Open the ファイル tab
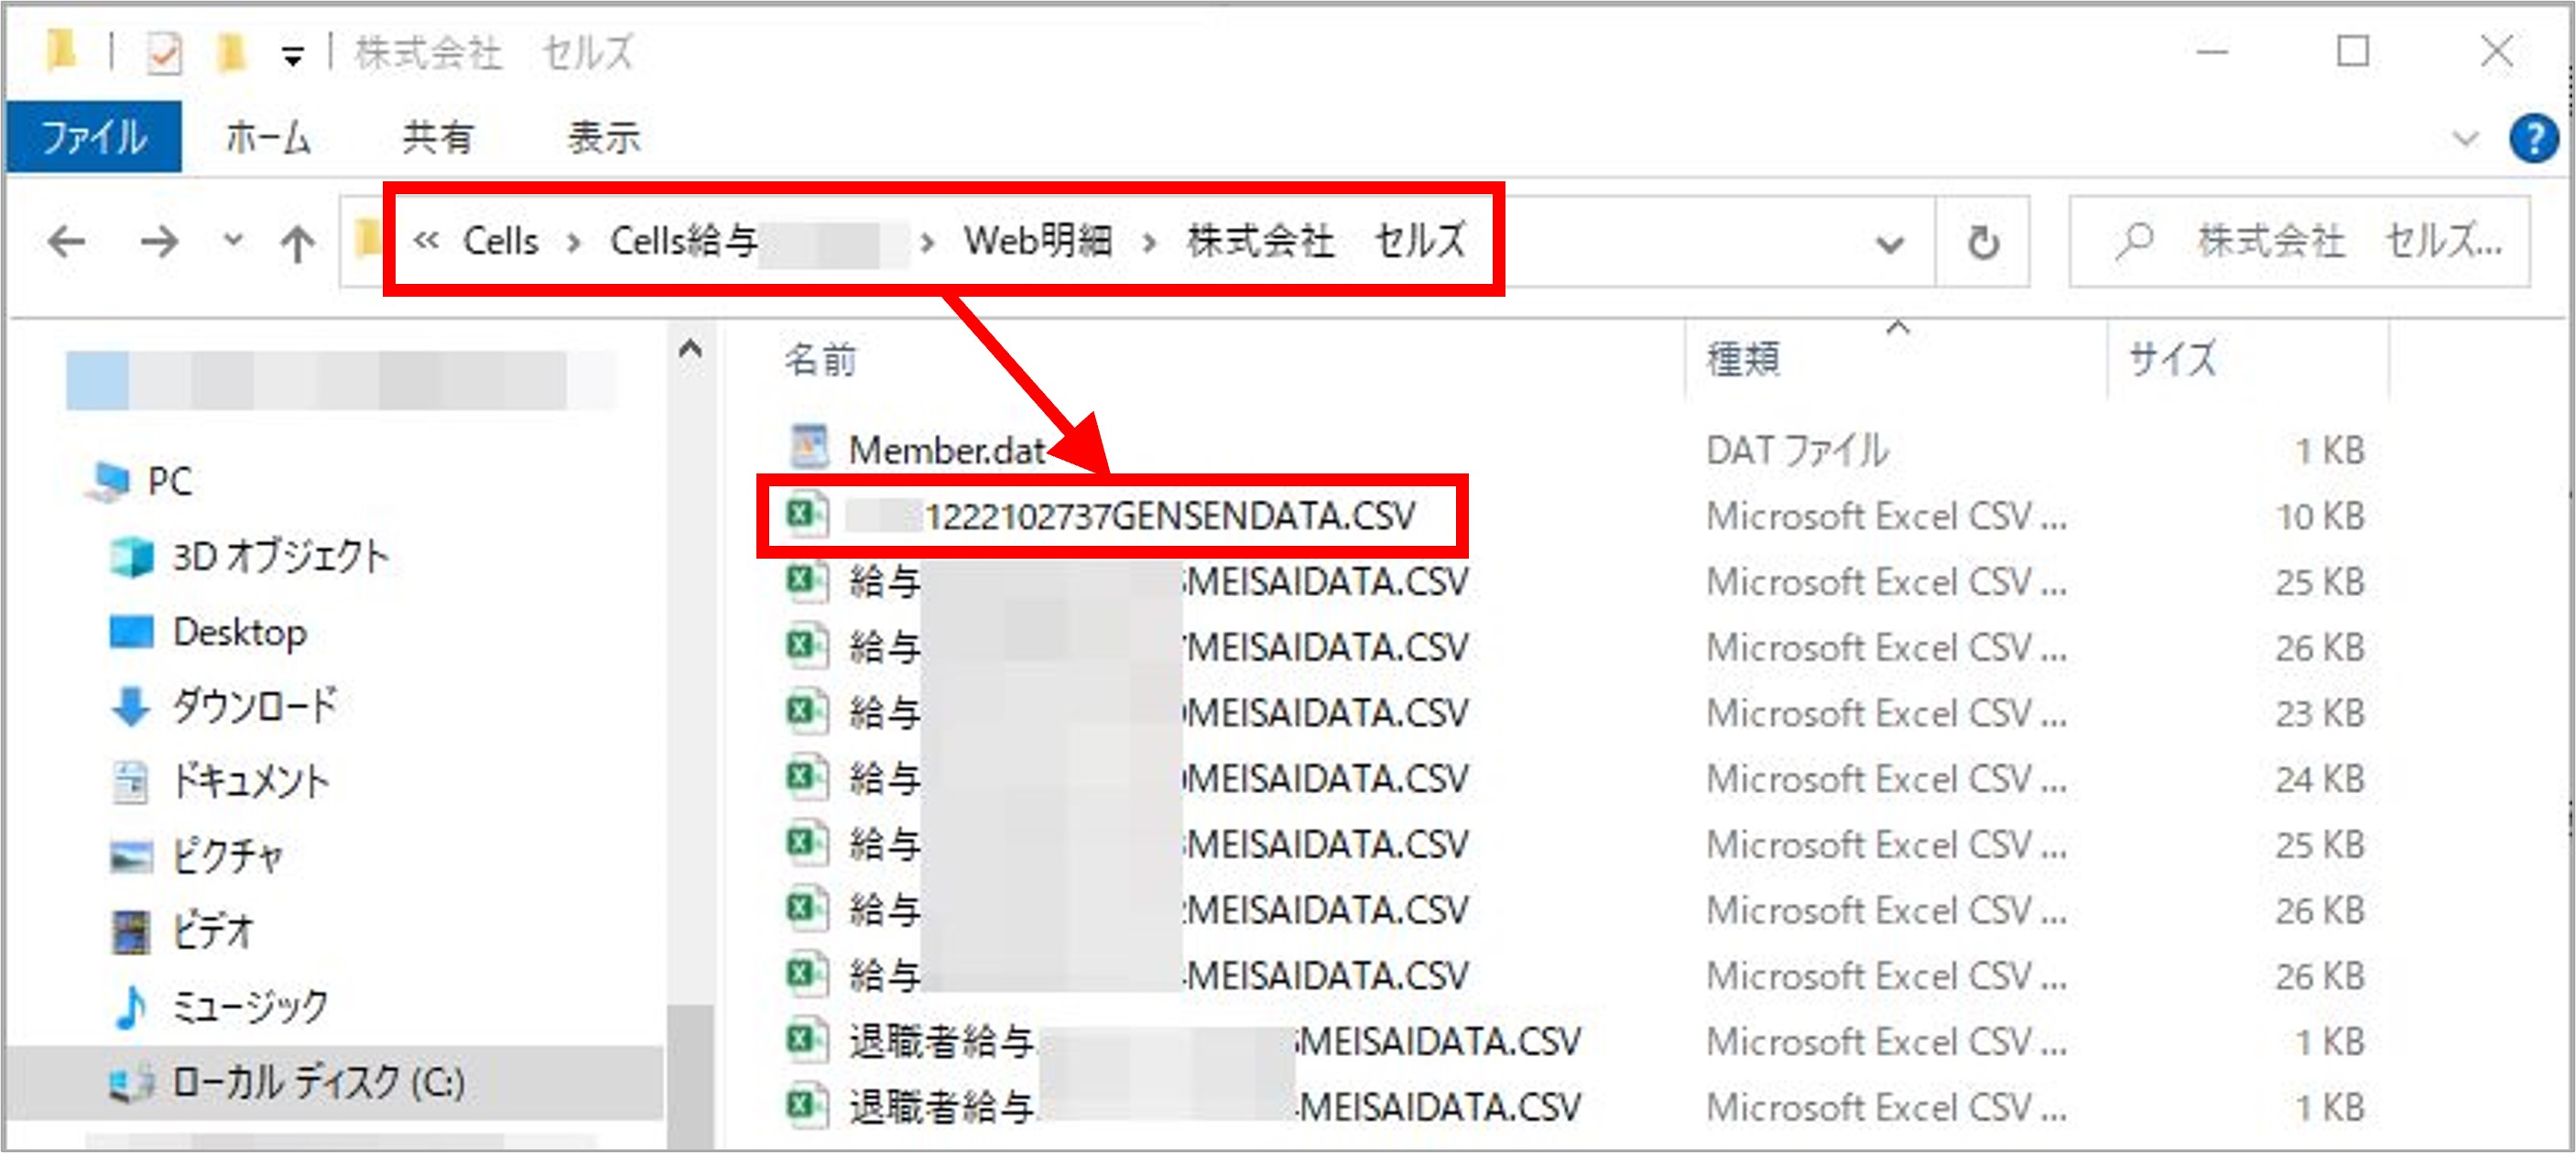The width and height of the screenshot is (2576, 1153). tap(94, 137)
